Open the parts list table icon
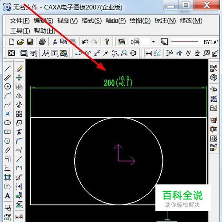The width and height of the screenshot is (222, 222). 55,53
